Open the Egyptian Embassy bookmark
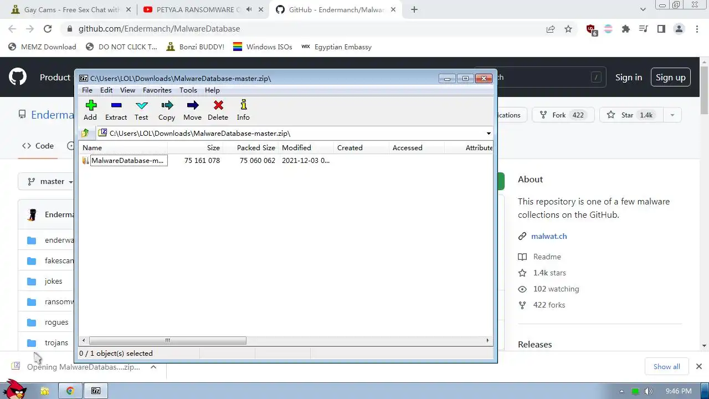Viewport: 709px width, 399px height. (336, 47)
